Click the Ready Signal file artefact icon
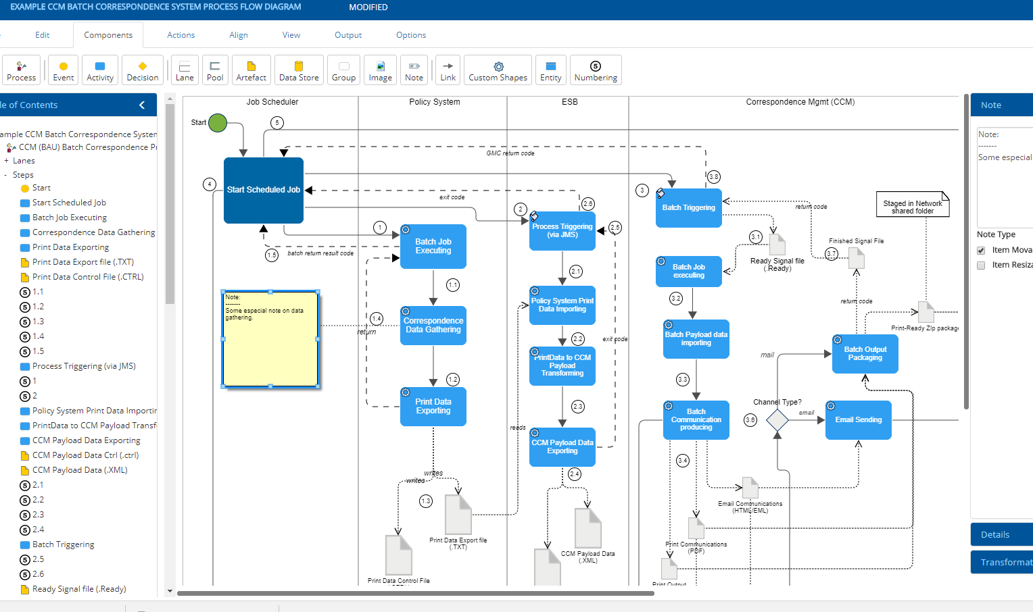The width and height of the screenshot is (1033, 612). 777,245
